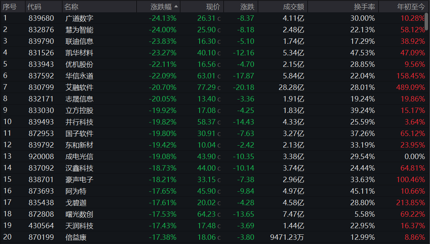Click the 7.47亿 turnover value
Screen dimensions: 430x244
point(294,214)
